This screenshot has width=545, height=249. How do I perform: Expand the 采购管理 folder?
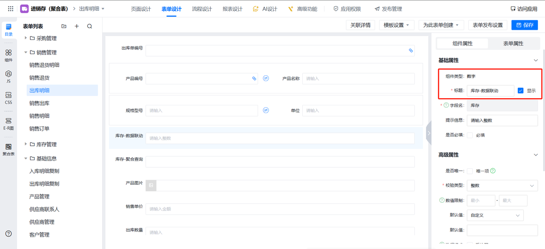[x=26, y=38]
